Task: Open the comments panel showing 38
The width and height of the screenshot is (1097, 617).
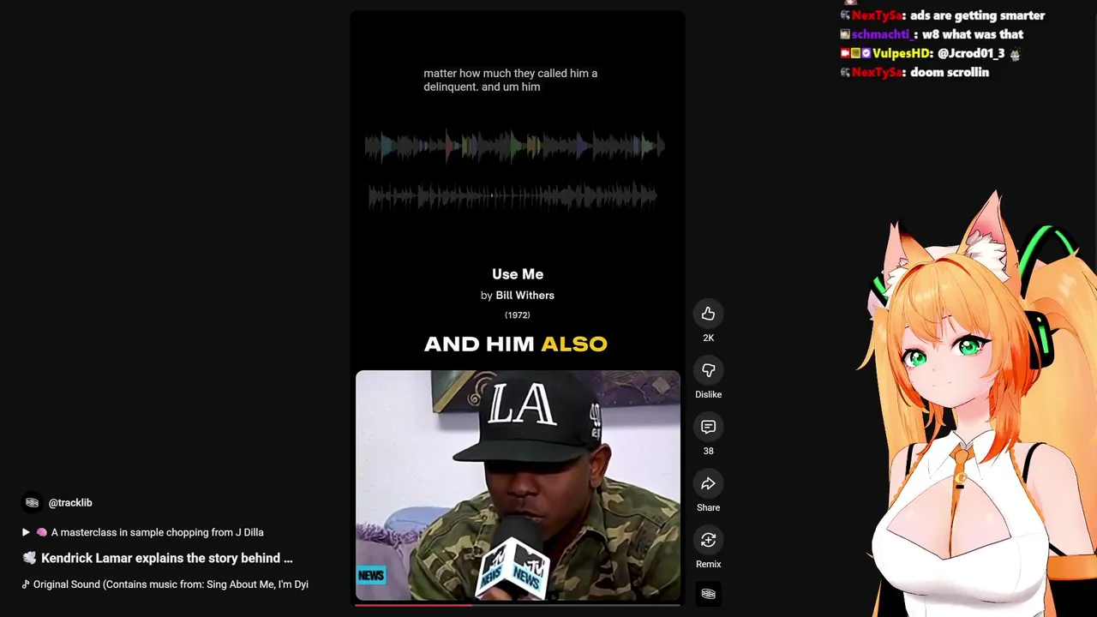Action: (x=708, y=427)
